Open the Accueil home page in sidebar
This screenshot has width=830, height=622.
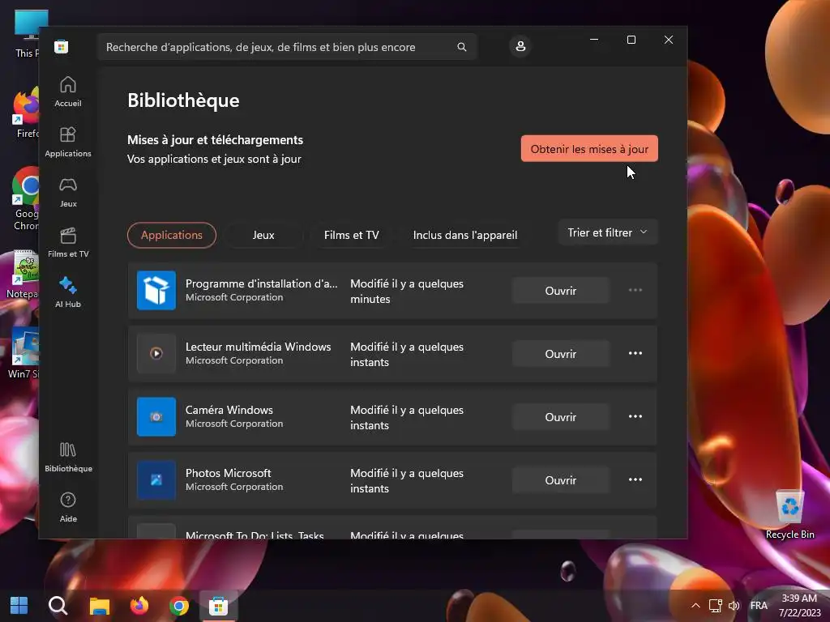[x=68, y=92]
